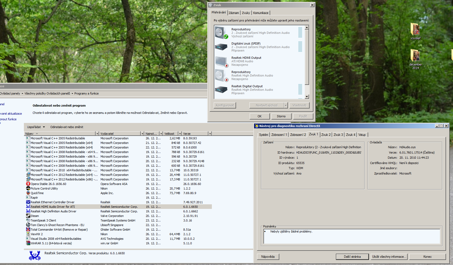Screen dimensions: 453x265
Task: Open the Uspořádat dropdown menu
Action: click(36, 127)
